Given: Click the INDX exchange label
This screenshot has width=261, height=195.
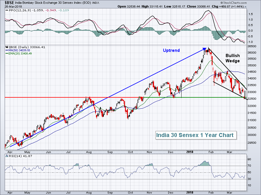Looking at the screenshot, I should tap(95, 3).
